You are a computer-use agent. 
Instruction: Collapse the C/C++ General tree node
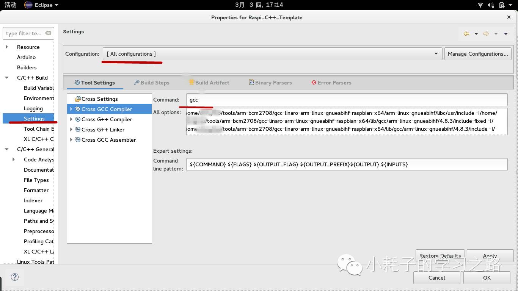tap(7, 149)
